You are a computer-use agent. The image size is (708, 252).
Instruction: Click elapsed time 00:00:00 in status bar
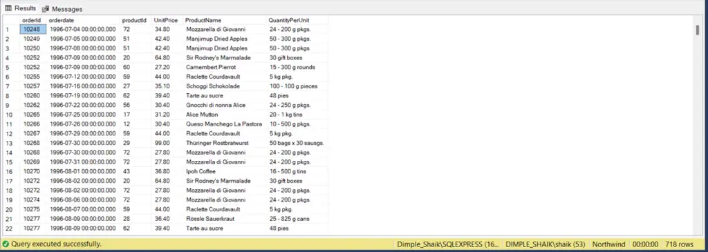tap(645, 244)
